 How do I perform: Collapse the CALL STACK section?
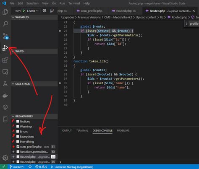34,84
